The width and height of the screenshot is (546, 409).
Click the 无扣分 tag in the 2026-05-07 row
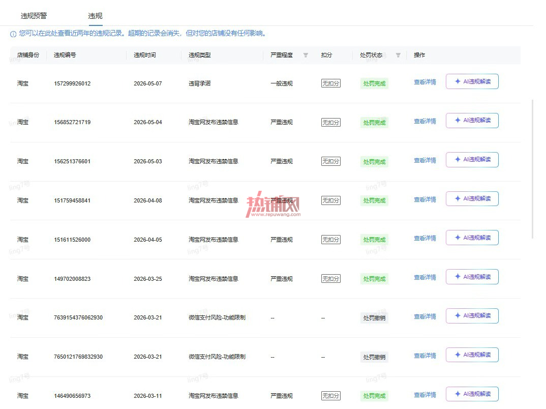[x=330, y=83]
